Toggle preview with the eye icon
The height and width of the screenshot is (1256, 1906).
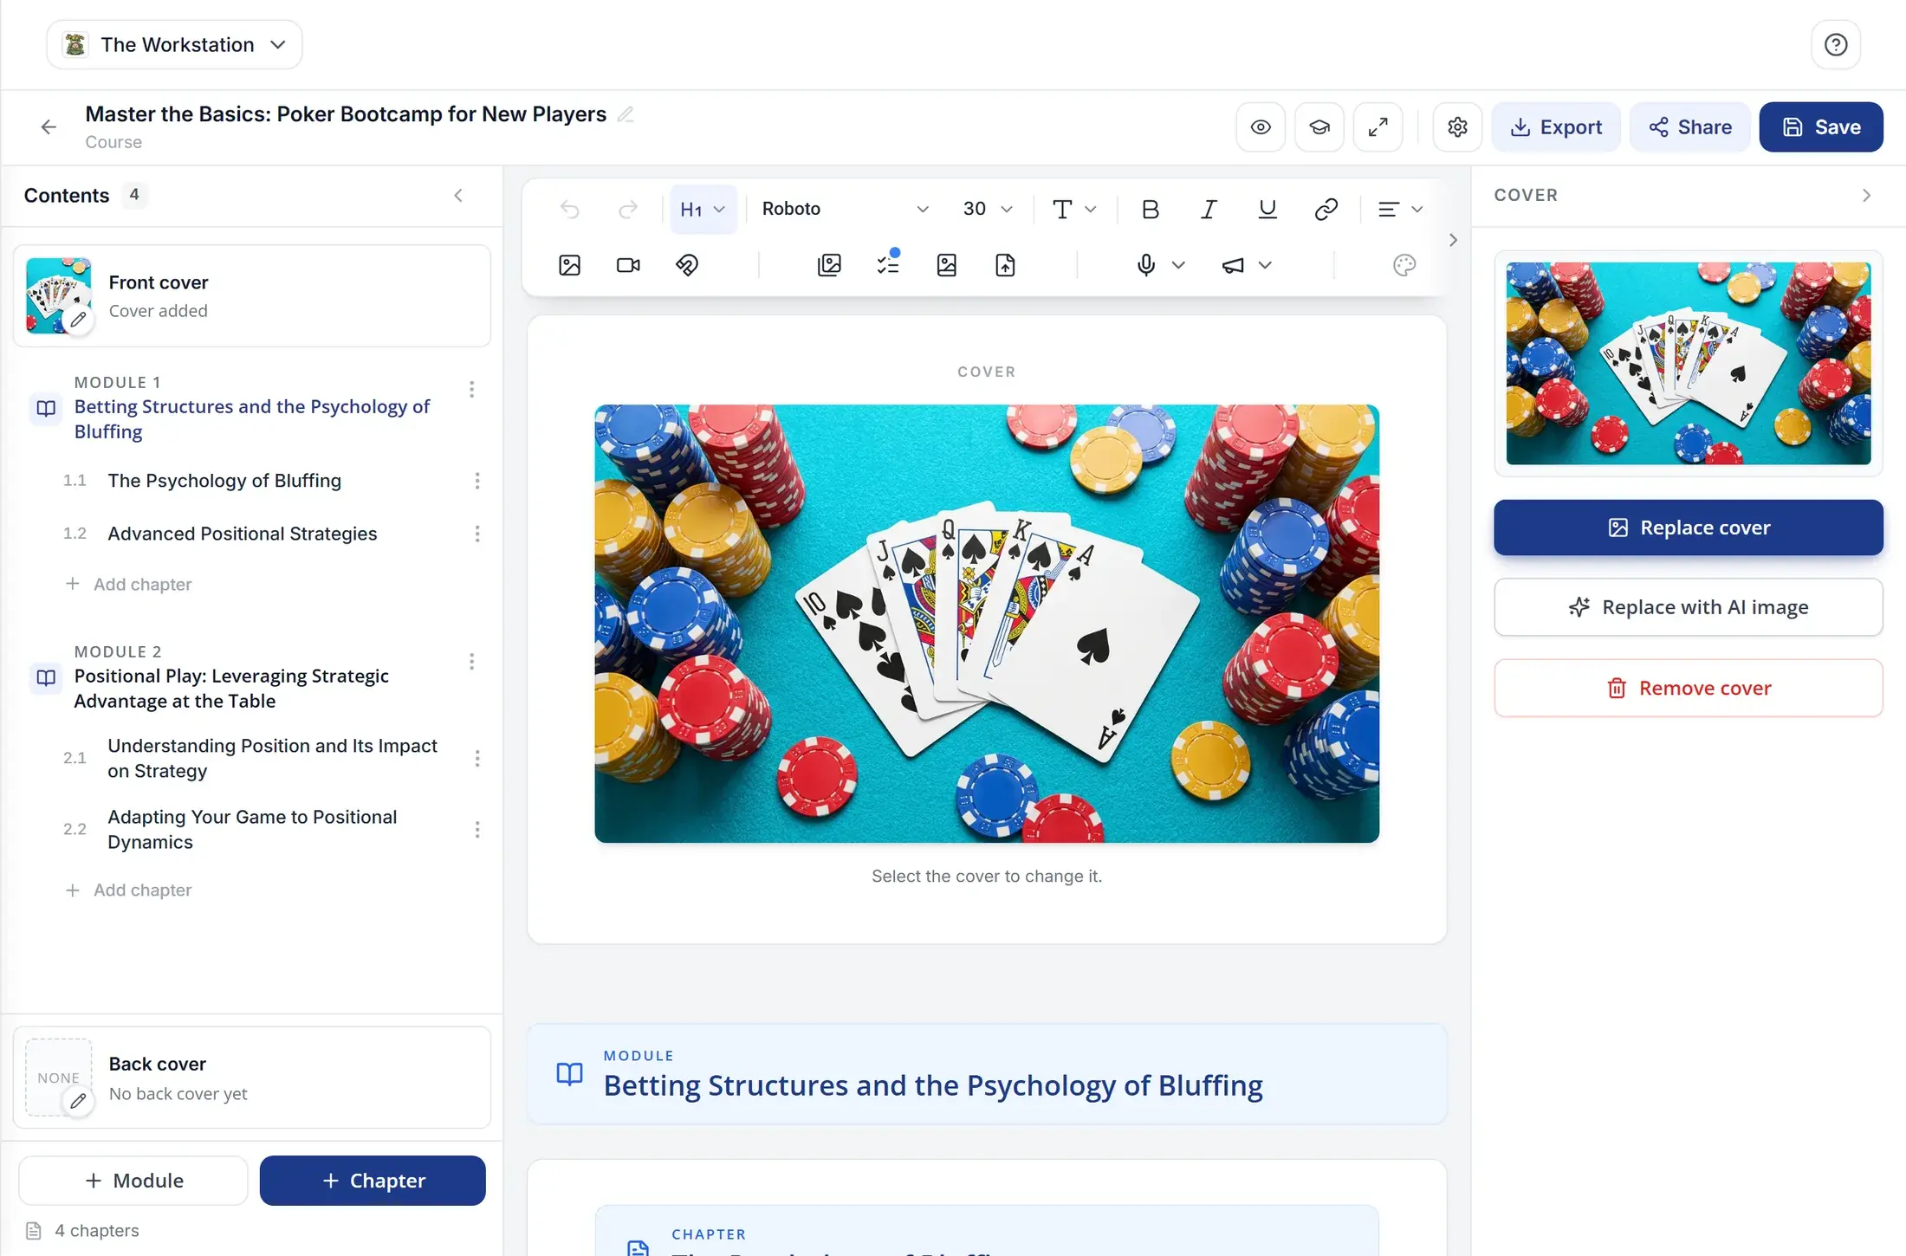click(x=1261, y=127)
